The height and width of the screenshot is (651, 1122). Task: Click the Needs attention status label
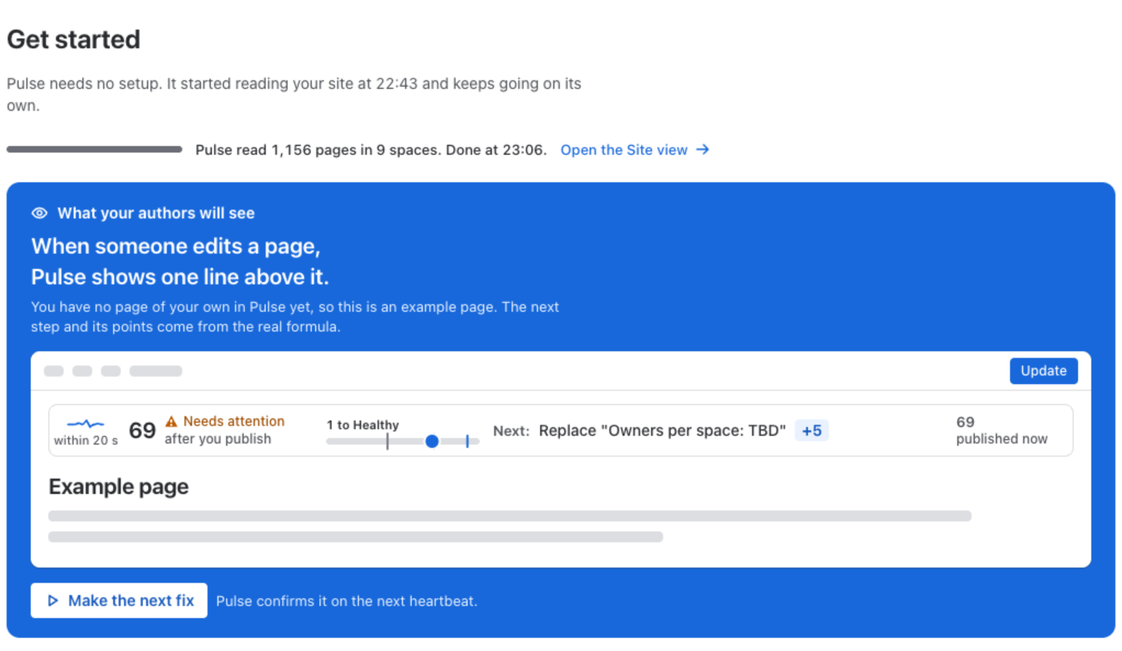(234, 421)
